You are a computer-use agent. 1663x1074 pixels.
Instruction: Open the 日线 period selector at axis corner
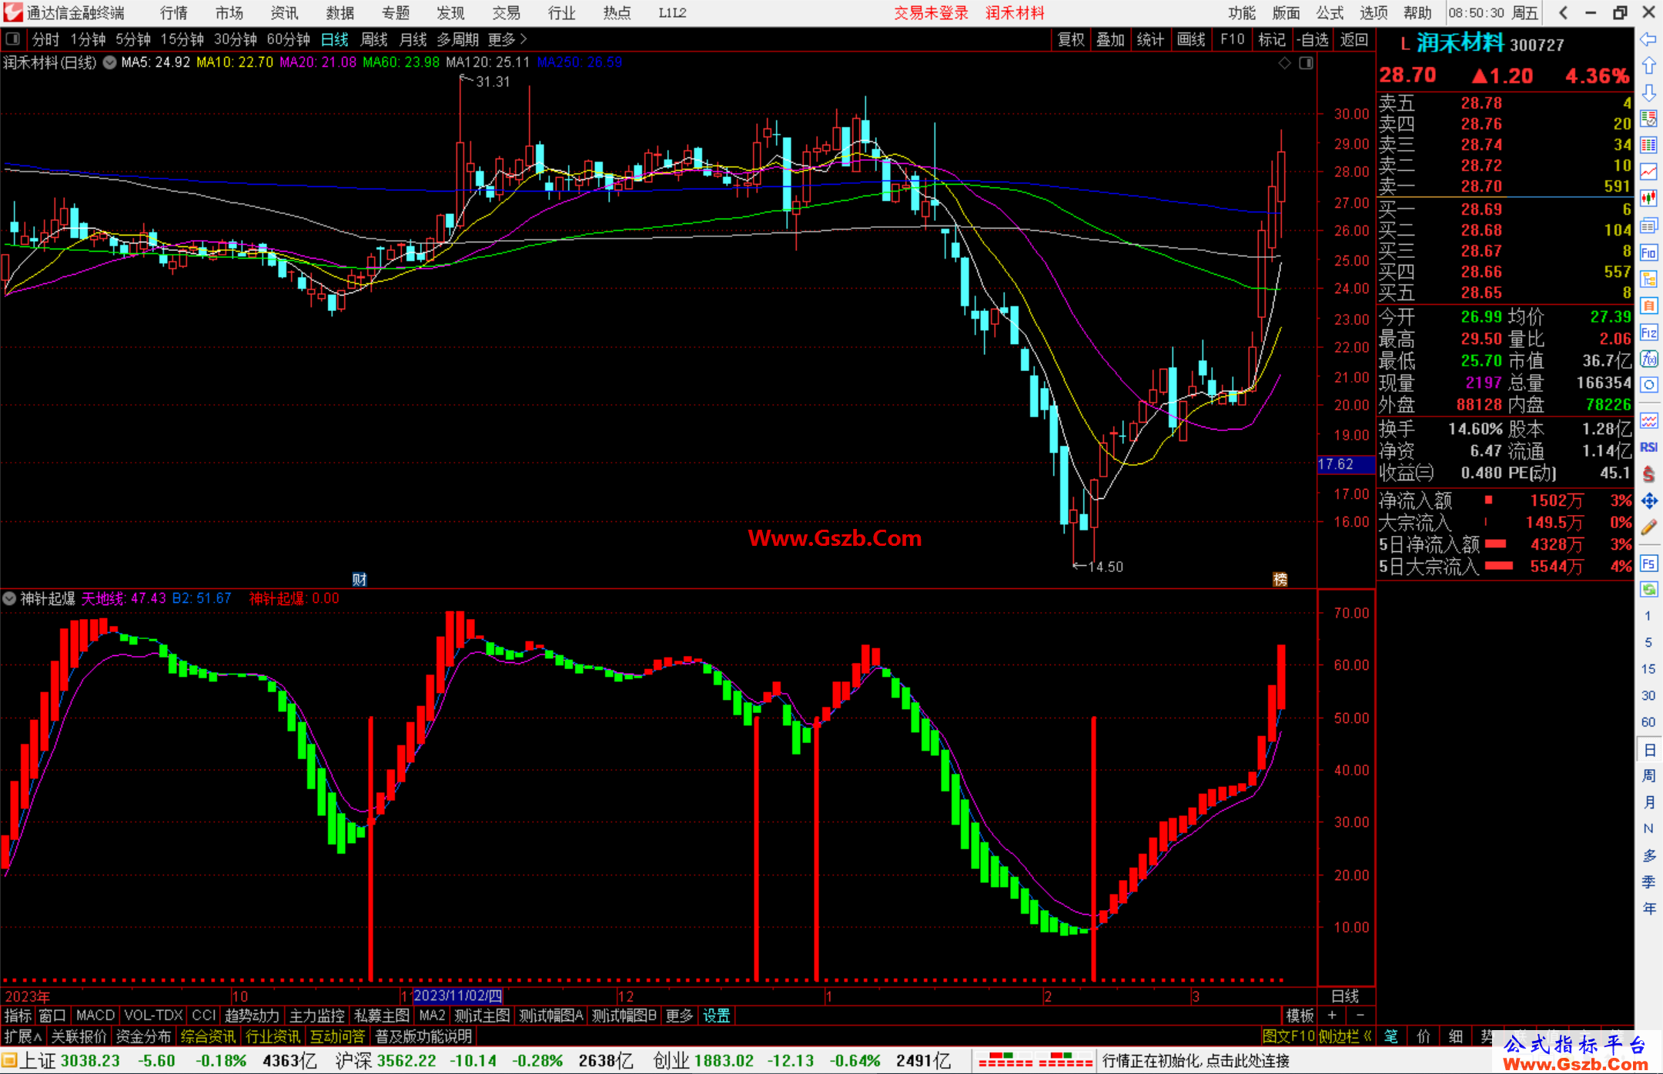[x=1345, y=995]
